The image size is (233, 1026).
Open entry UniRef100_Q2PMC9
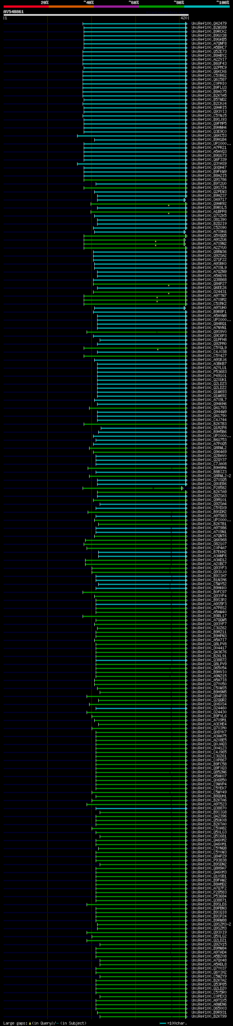209,68
